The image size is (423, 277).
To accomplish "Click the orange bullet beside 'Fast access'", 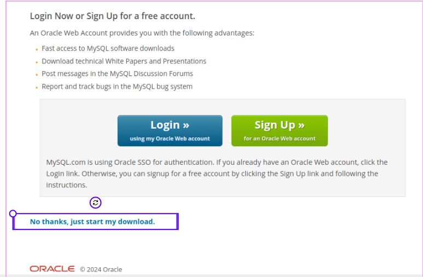I will 36,49.
